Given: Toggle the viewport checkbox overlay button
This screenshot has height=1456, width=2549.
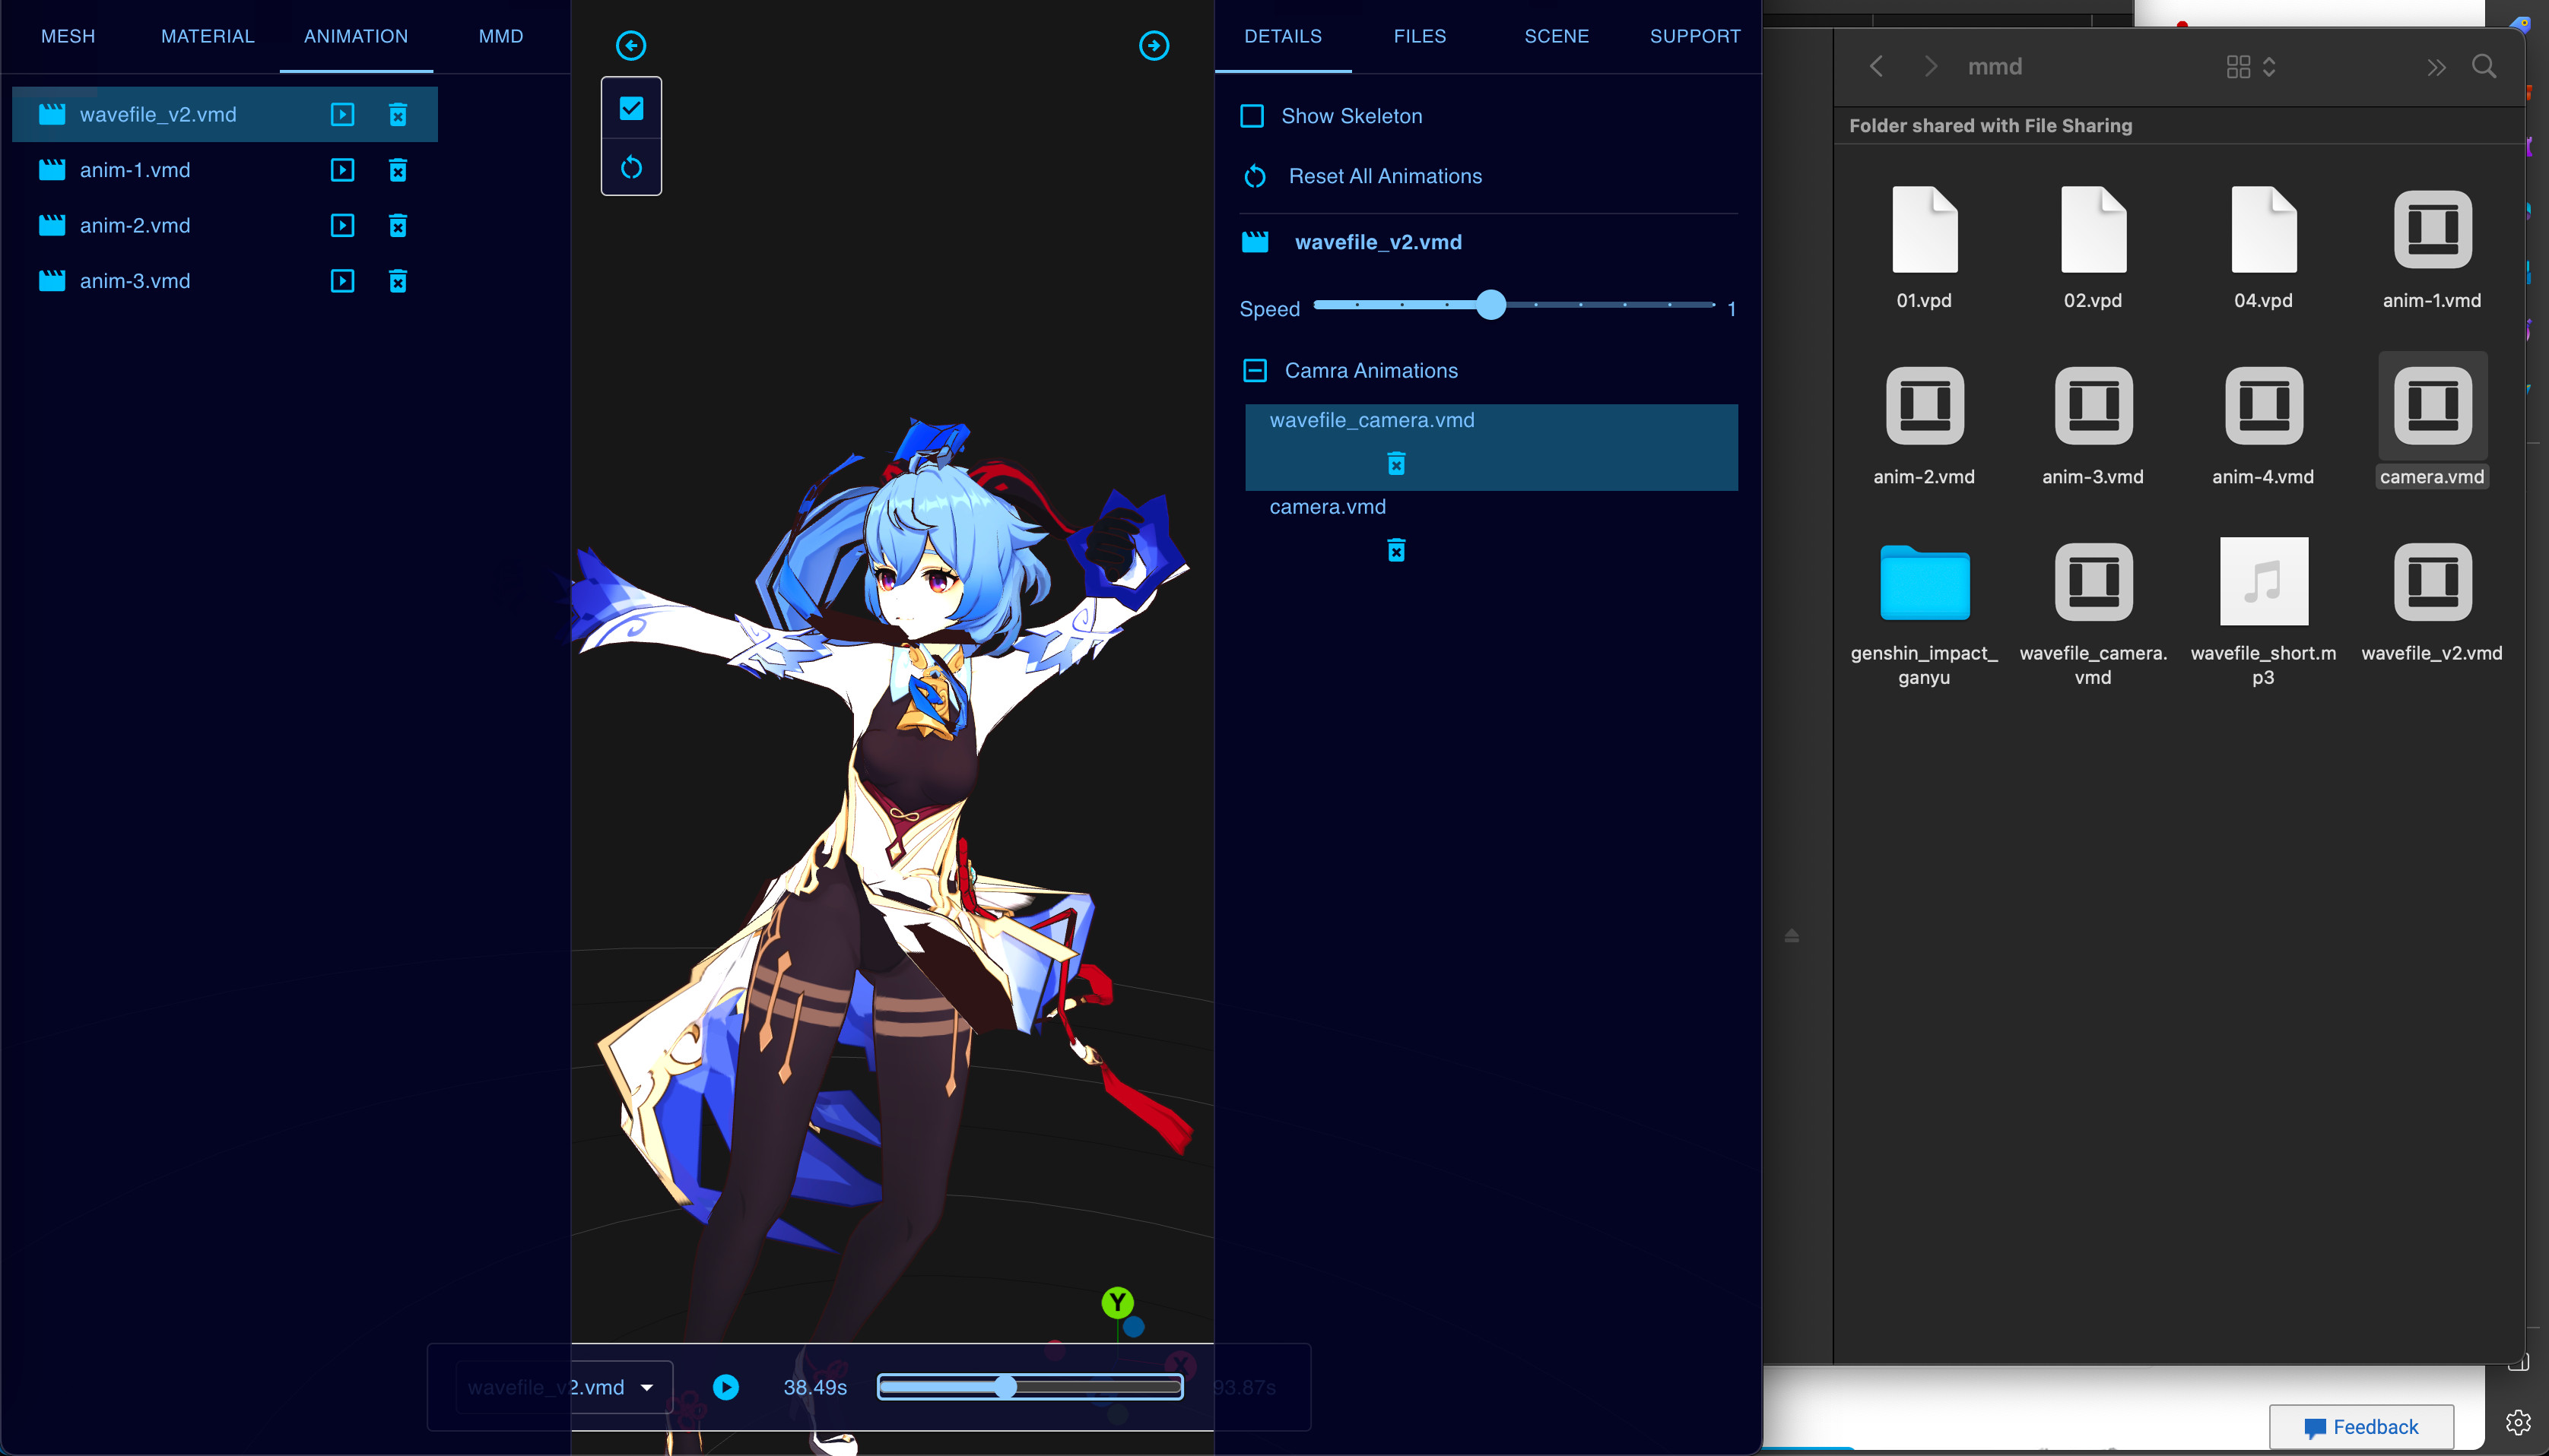Looking at the screenshot, I should (631, 108).
